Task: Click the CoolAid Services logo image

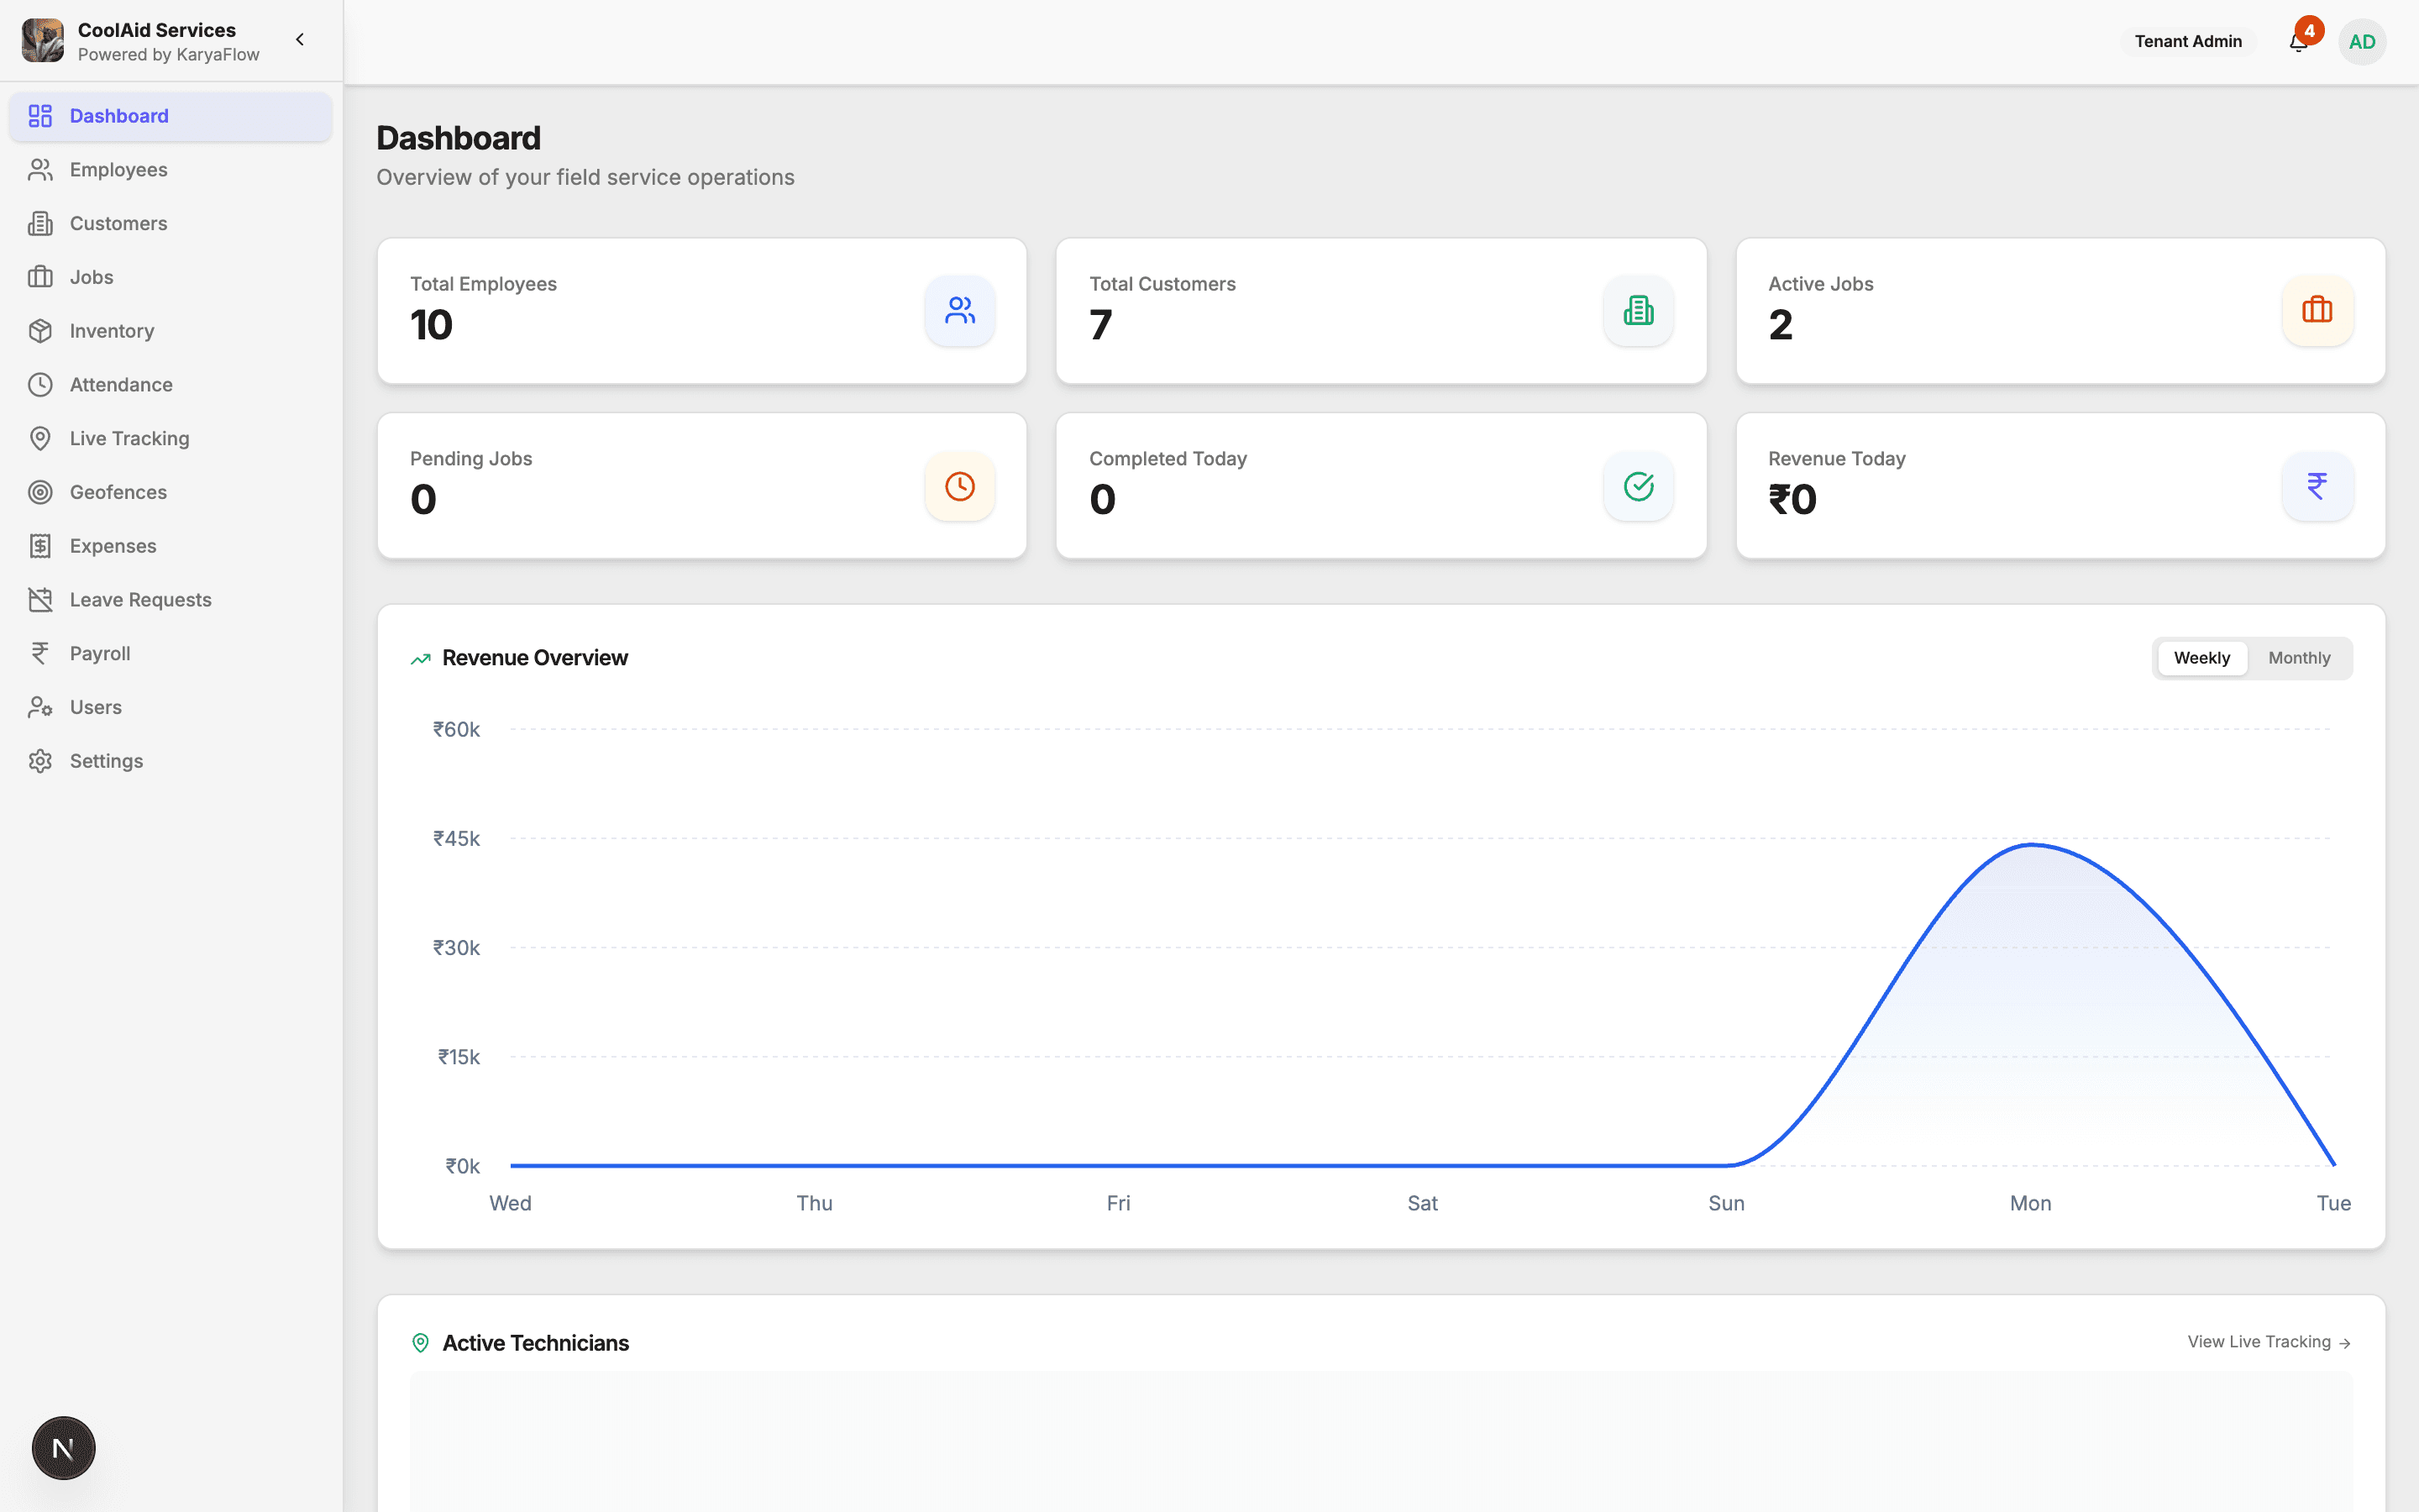Action: pos(43,41)
